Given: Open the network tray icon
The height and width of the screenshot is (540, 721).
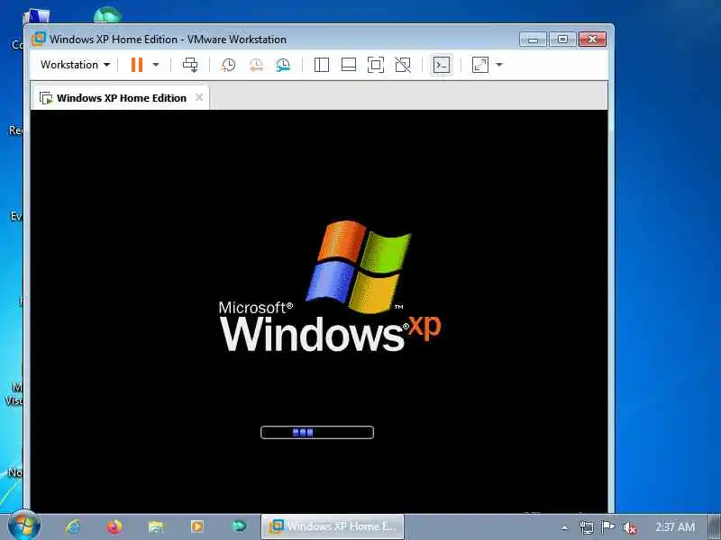Looking at the screenshot, I should [587, 527].
